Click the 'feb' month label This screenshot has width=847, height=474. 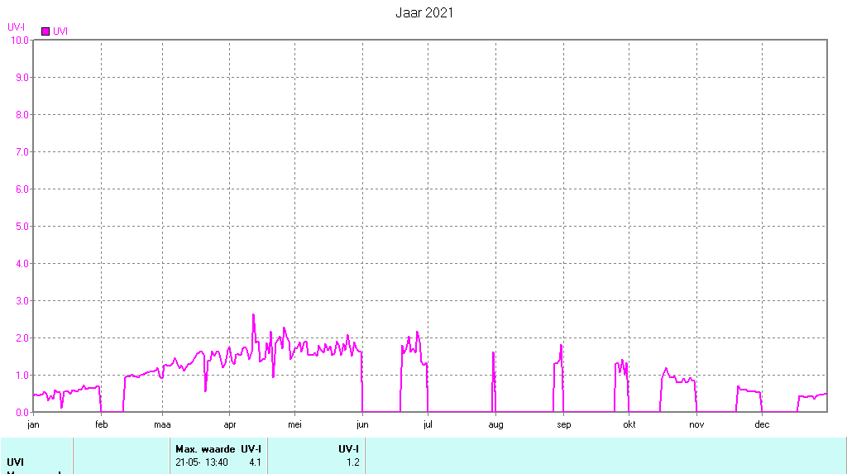(102, 425)
